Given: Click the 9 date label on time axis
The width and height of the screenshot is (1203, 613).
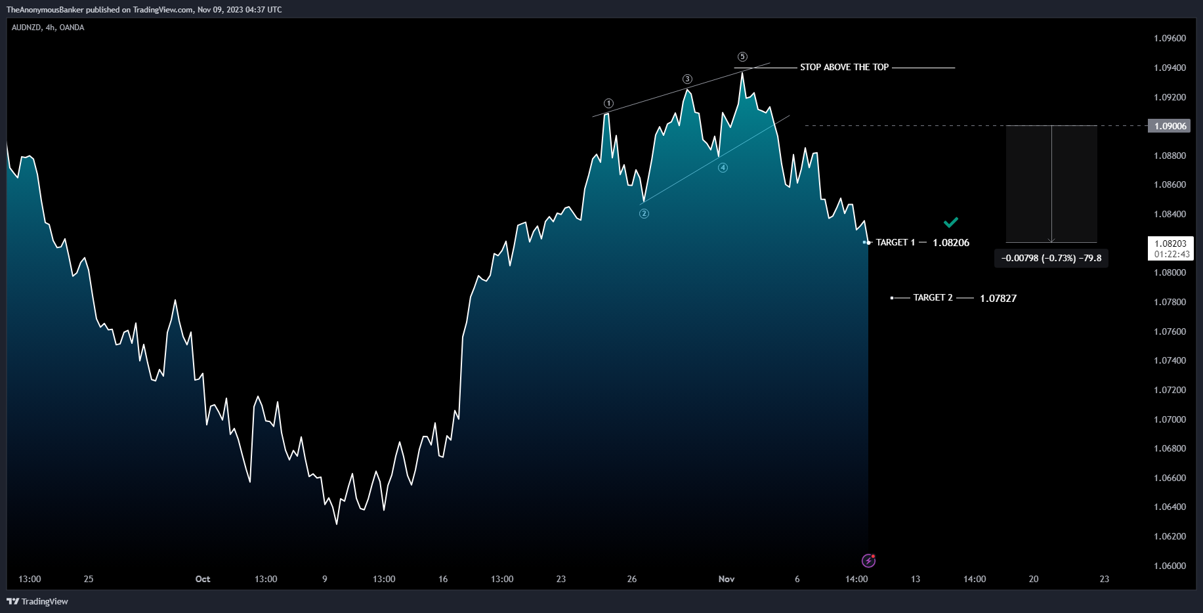Looking at the screenshot, I should 325,579.
